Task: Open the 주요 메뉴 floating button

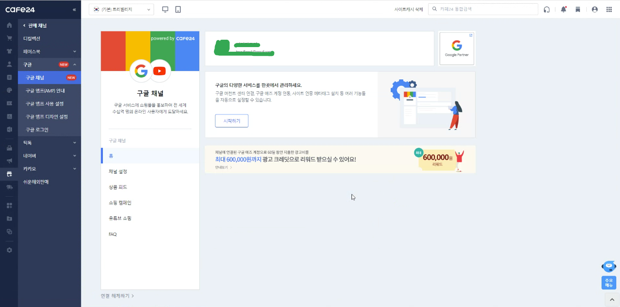Action: coord(609,283)
